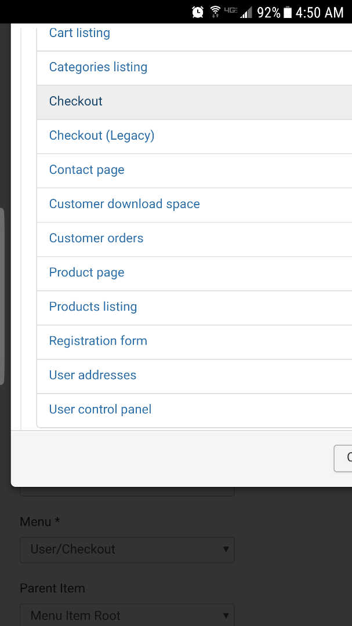
Task: Open the Menu dropdown showing User/Checkout
Action: coord(127,549)
